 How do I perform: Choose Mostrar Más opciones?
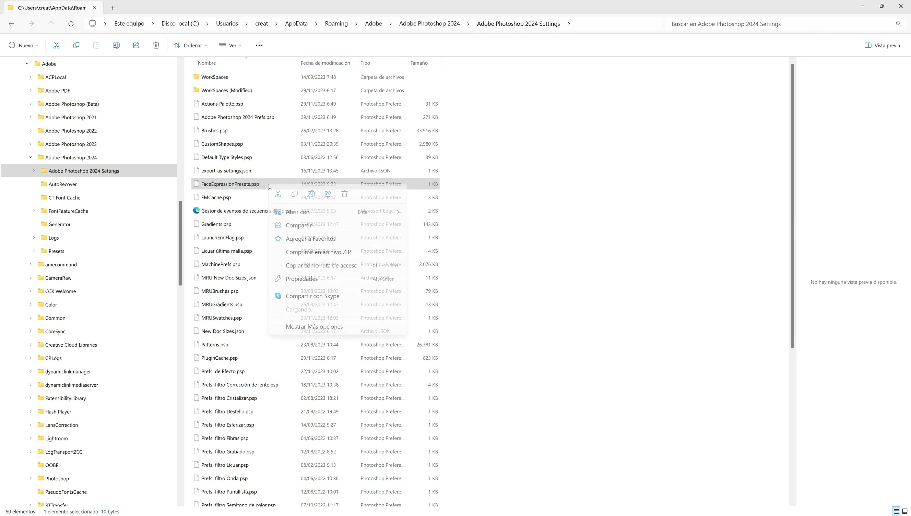pos(338,326)
